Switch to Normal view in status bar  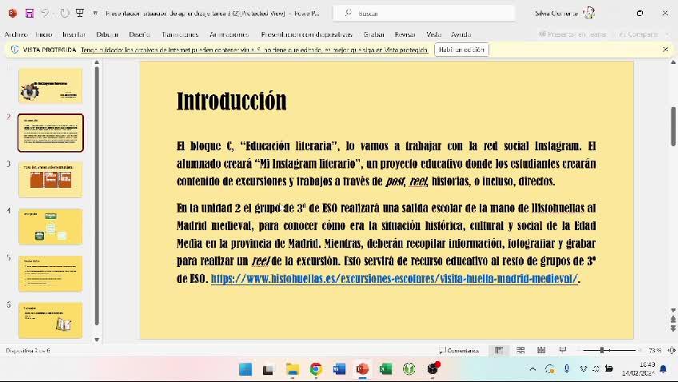coord(499,350)
